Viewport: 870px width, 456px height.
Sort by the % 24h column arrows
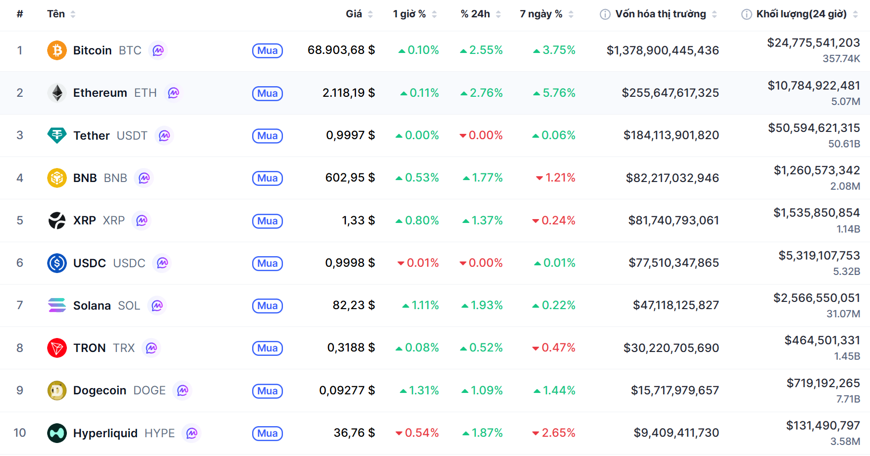[499, 14]
